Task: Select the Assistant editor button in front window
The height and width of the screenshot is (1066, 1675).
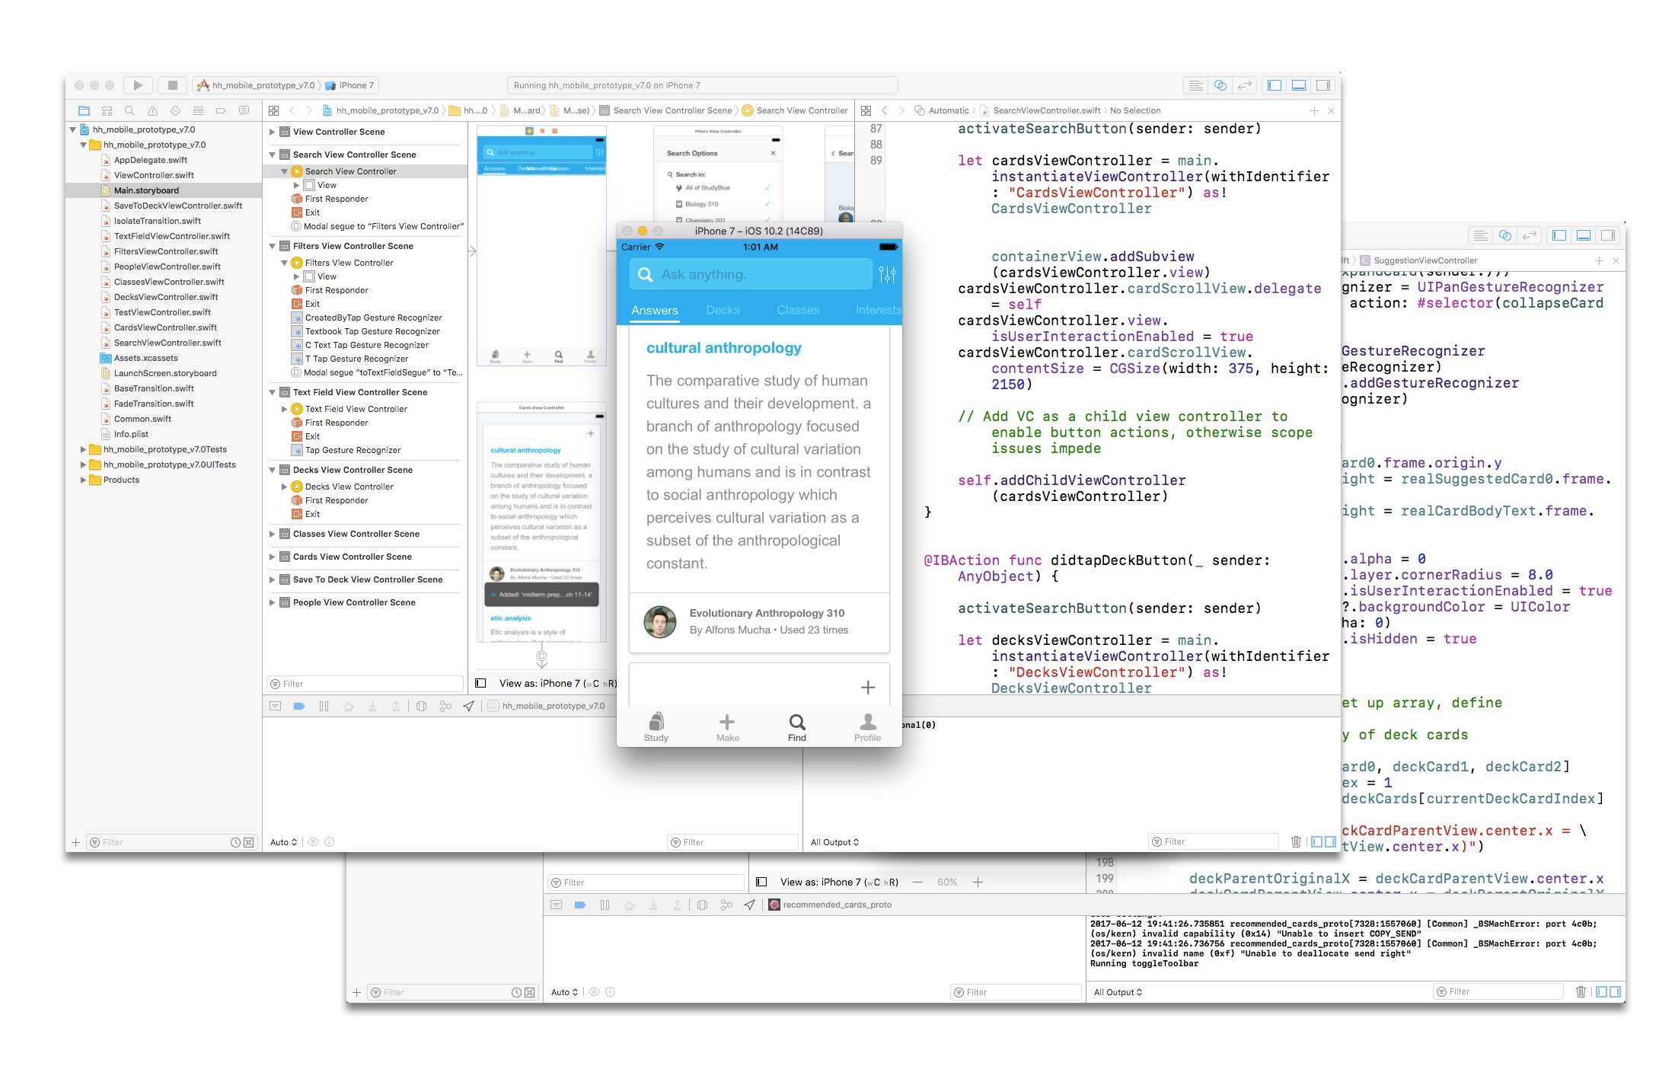Action: 1220,85
